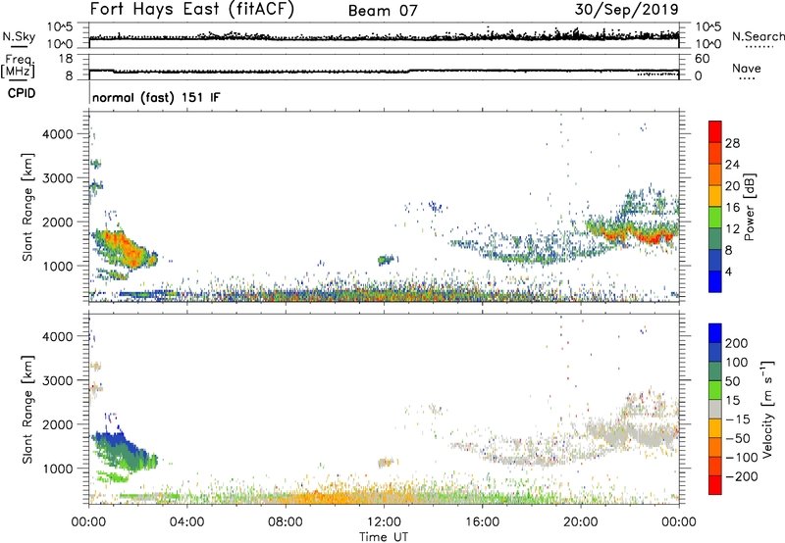The width and height of the screenshot is (785, 543).
Task: Click the '4000' tick of the power panel
Action: (58, 134)
